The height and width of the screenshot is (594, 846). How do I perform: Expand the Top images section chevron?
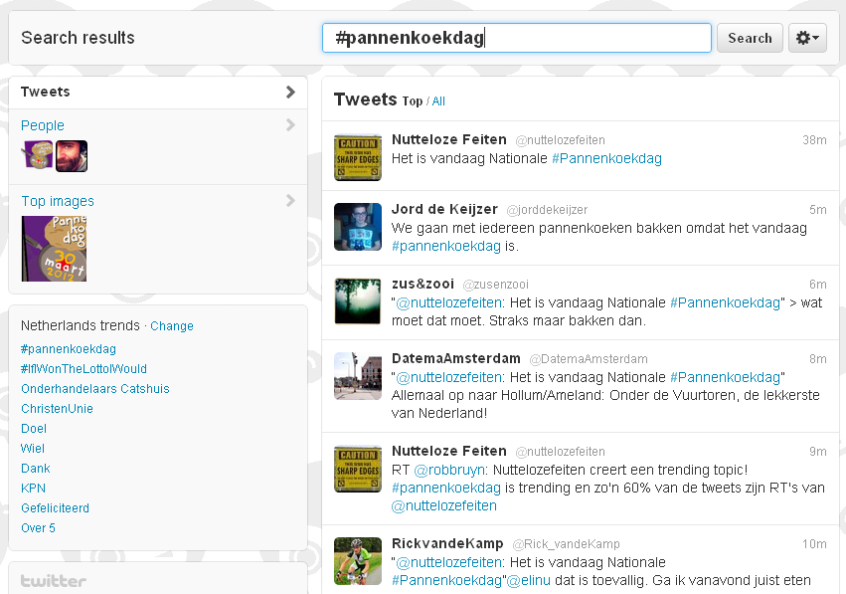click(x=290, y=201)
